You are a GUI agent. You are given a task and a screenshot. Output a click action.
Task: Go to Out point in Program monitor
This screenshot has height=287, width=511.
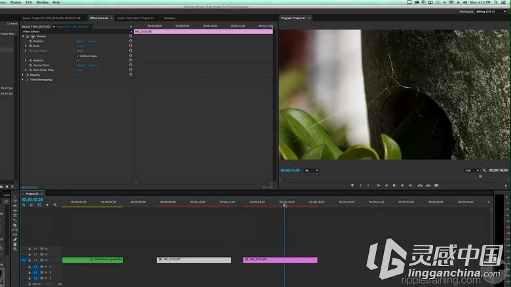tap(410, 186)
